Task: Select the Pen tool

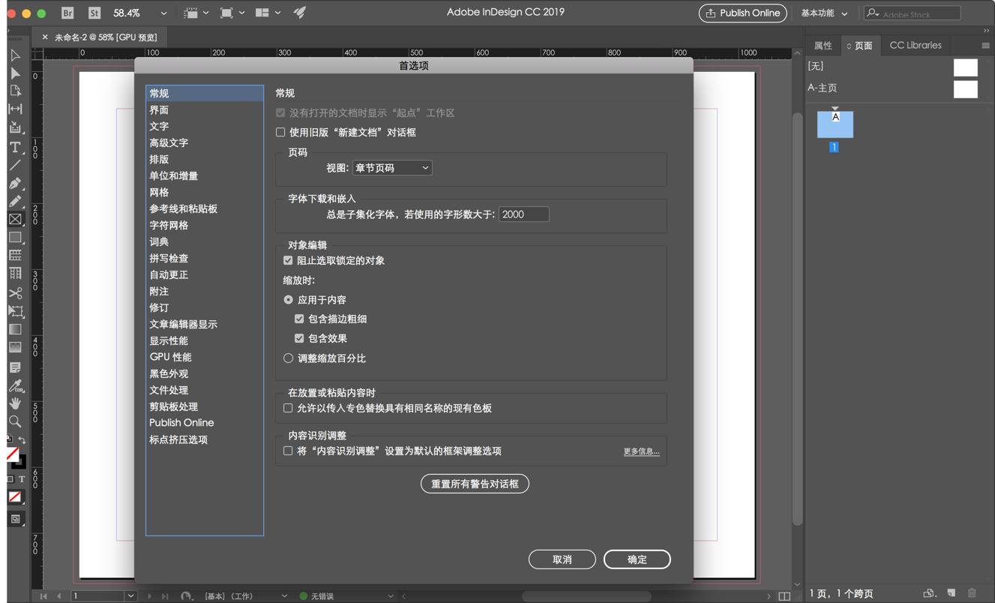Action: 15,184
